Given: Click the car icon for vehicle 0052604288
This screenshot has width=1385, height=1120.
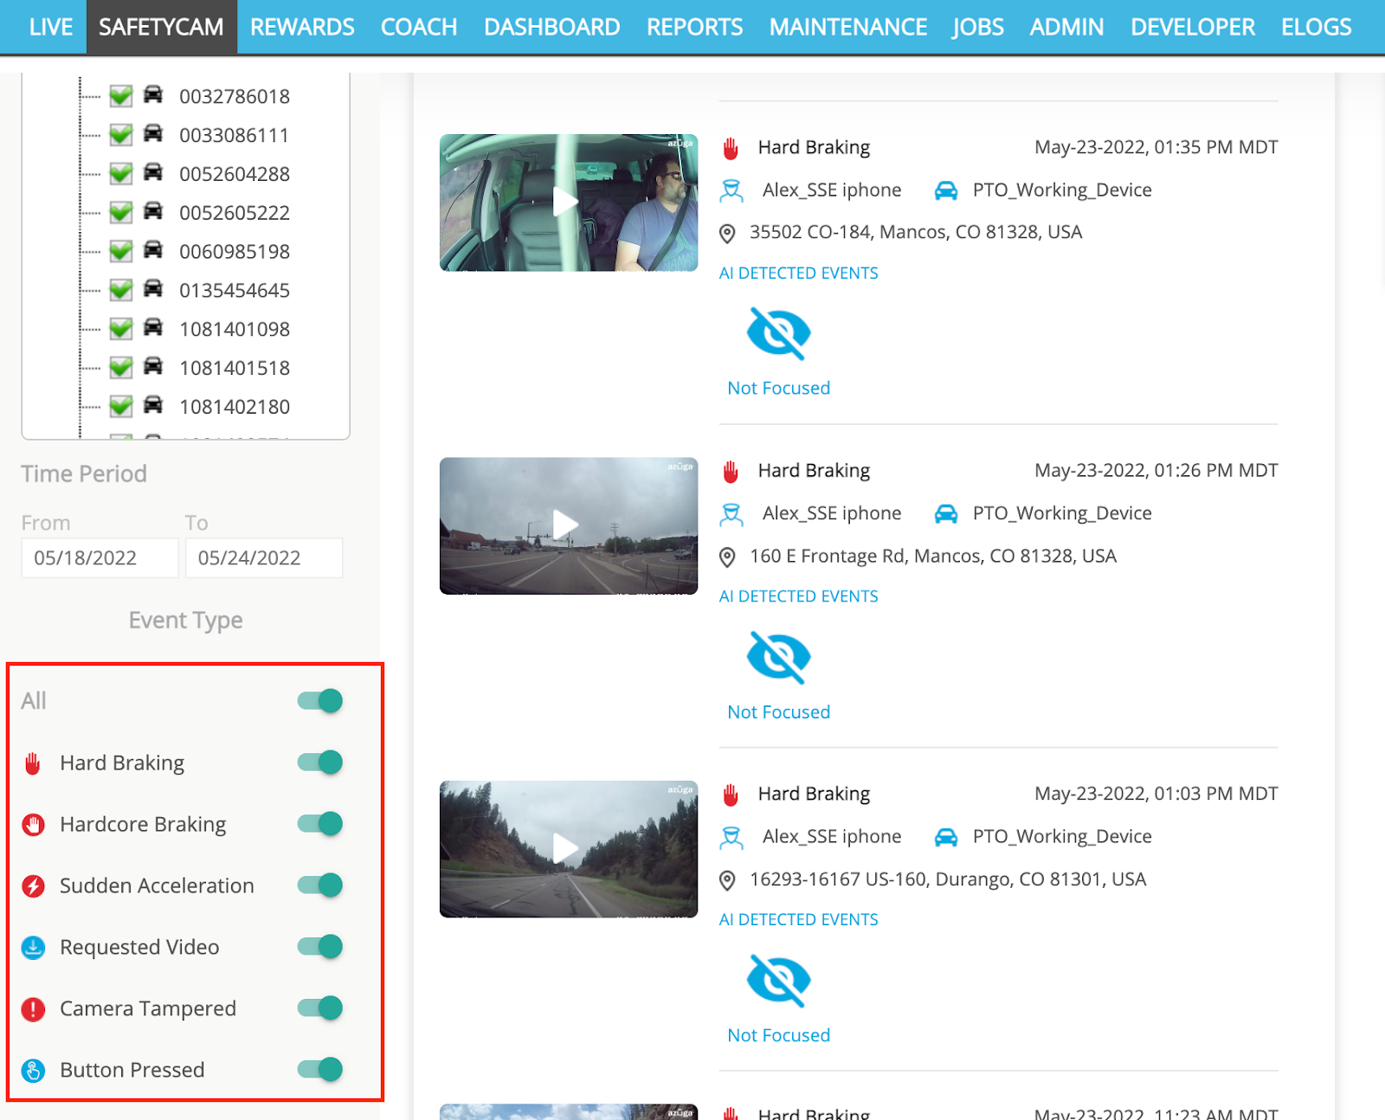Looking at the screenshot, I should (153, 172).
